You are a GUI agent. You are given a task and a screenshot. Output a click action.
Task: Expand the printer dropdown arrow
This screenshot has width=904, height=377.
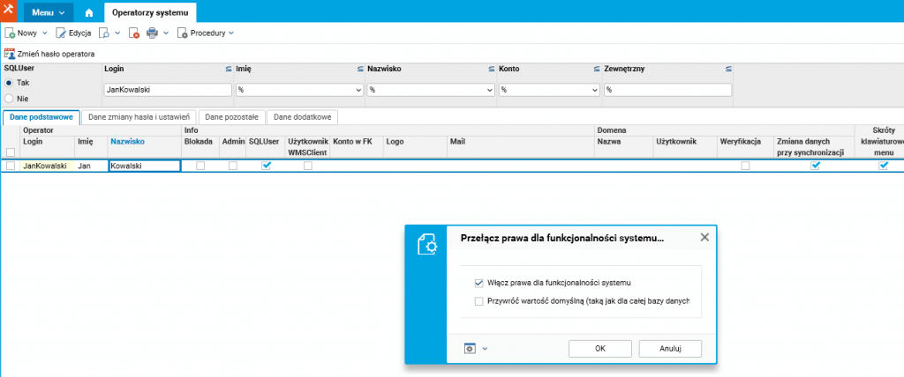pyautogui.click(x=166, y=33)
